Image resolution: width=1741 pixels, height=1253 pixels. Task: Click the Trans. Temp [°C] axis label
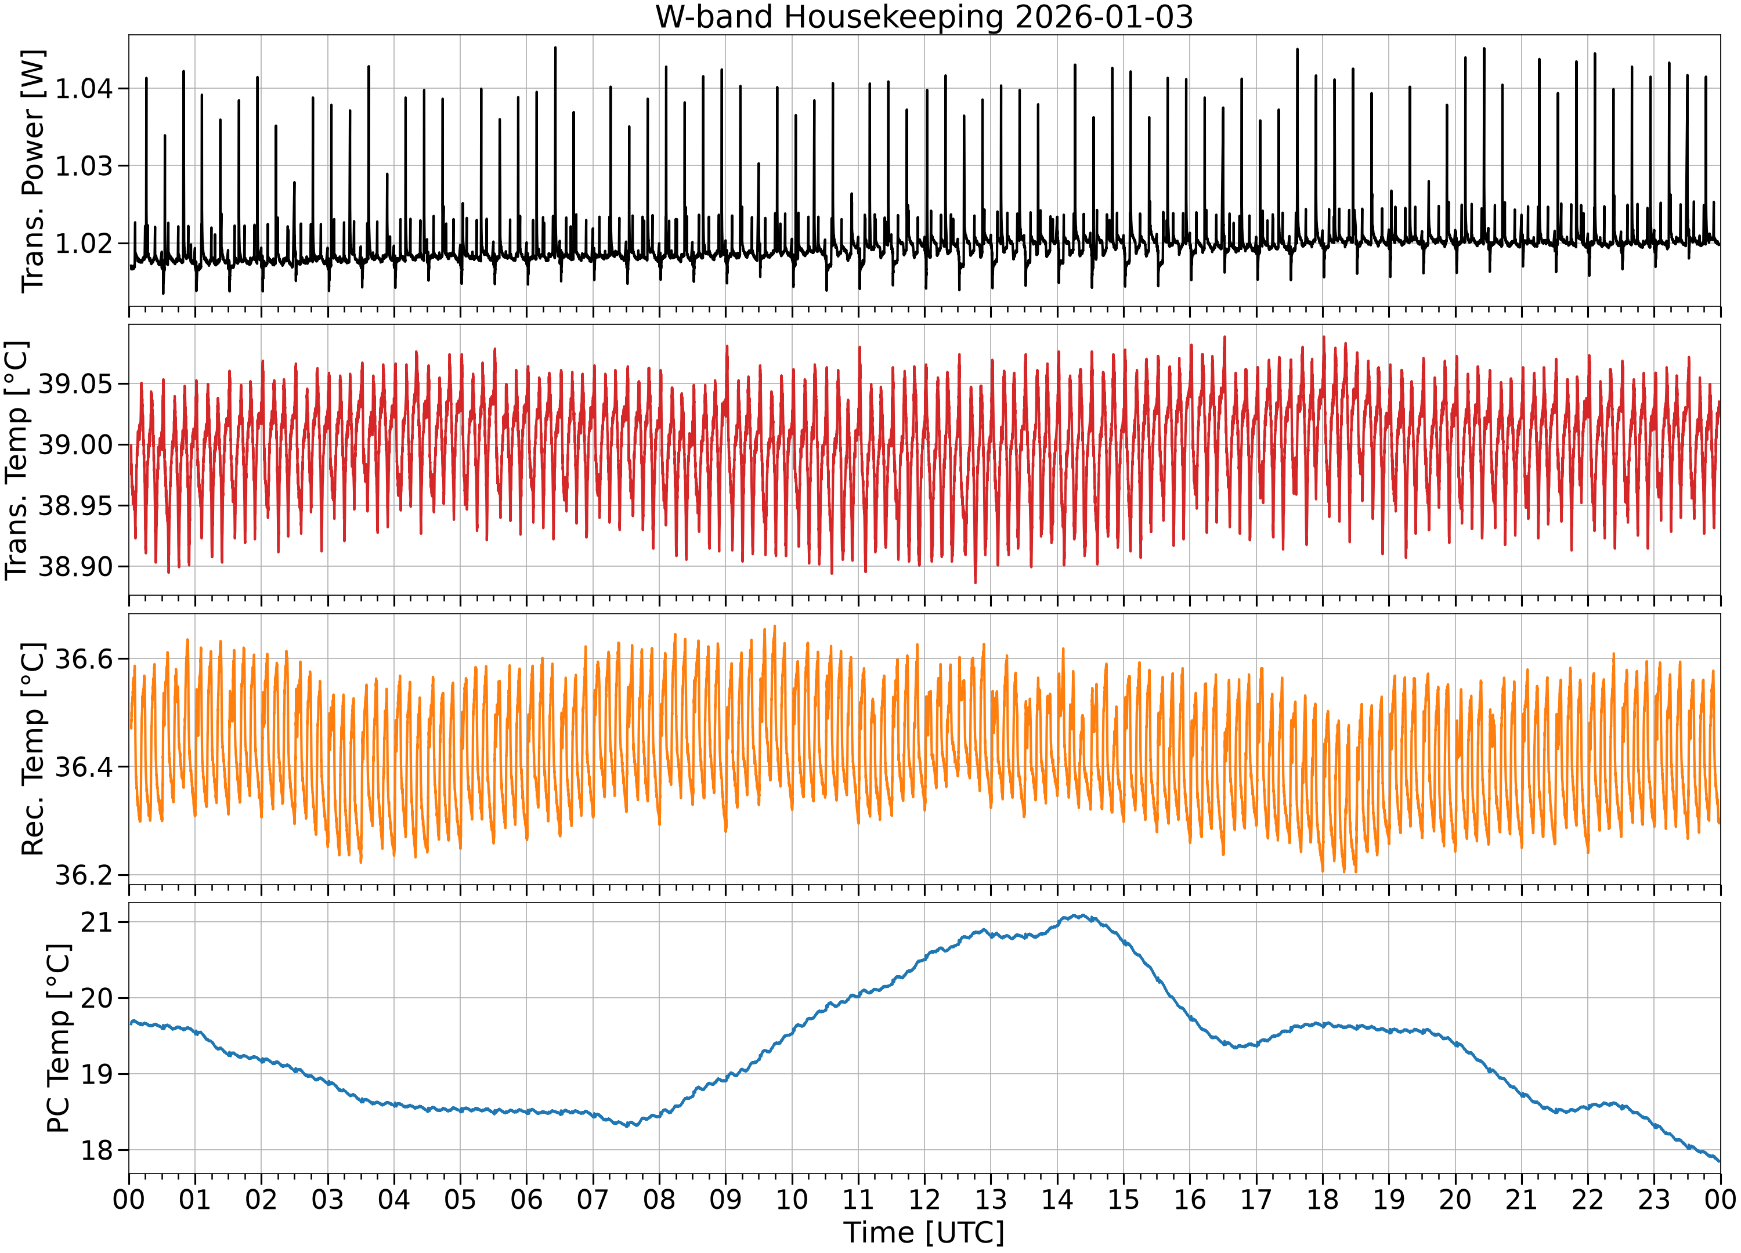17,459
